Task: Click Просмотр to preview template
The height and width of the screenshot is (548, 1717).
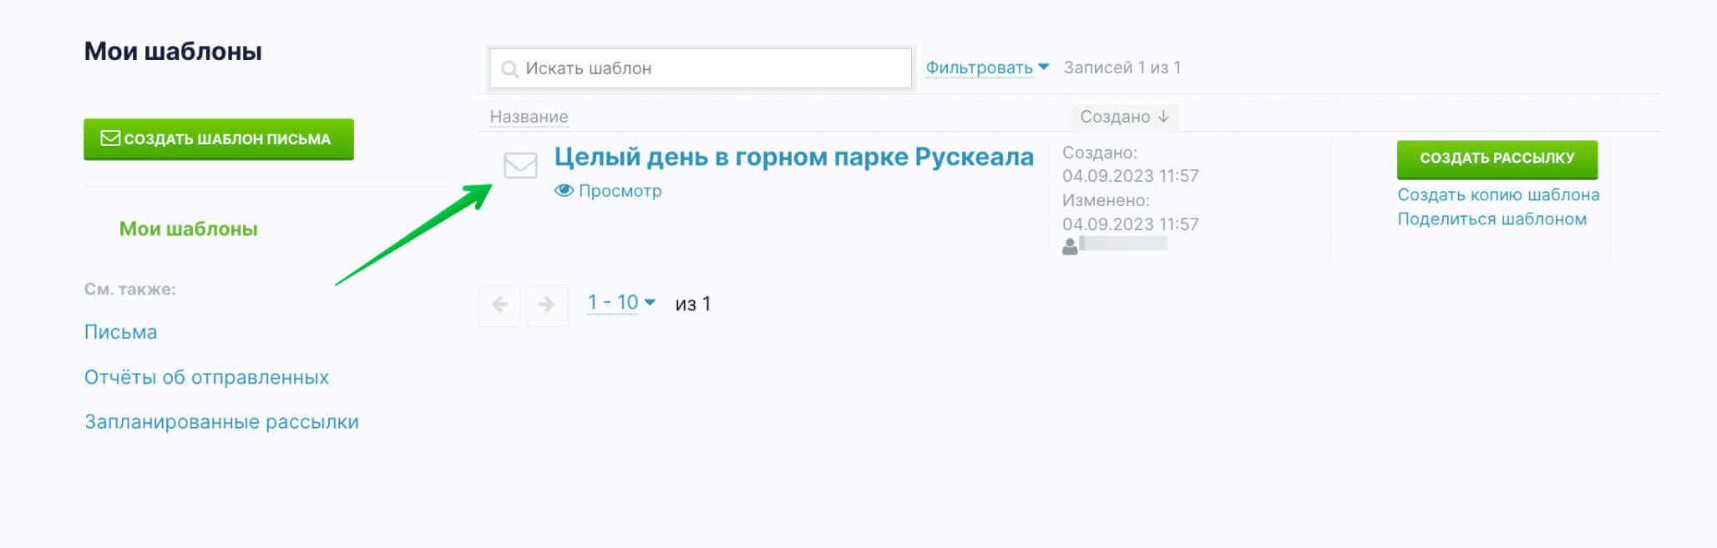Action: pos(608,191)
